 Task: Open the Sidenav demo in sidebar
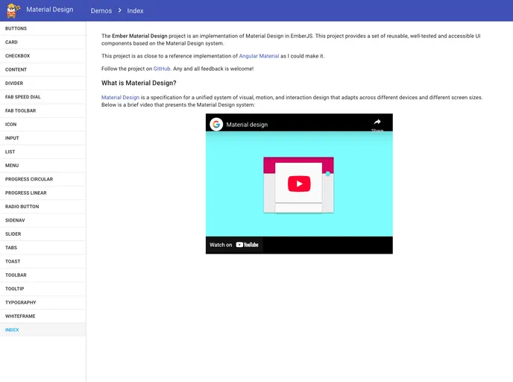click(43, 220)
